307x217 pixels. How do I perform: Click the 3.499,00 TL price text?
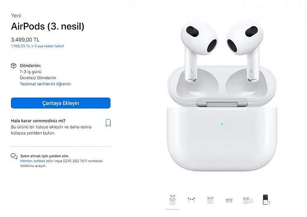click(25, 40)
